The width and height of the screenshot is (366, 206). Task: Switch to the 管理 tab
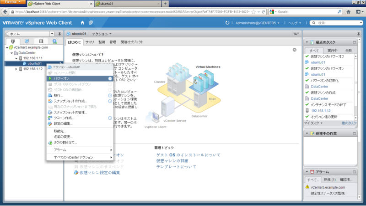113,42
